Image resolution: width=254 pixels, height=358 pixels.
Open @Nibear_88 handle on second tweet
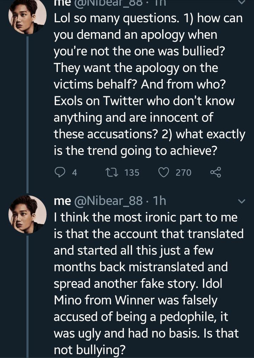click(x=108, y=201)
